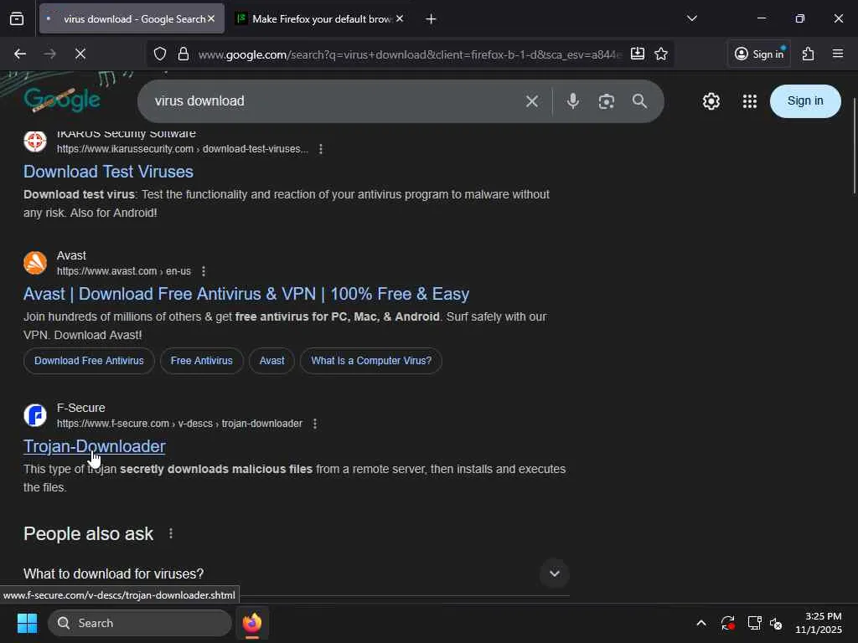Expand What to download for viruses question
This screenshot has height=643, width=858.
coord(296,574)
